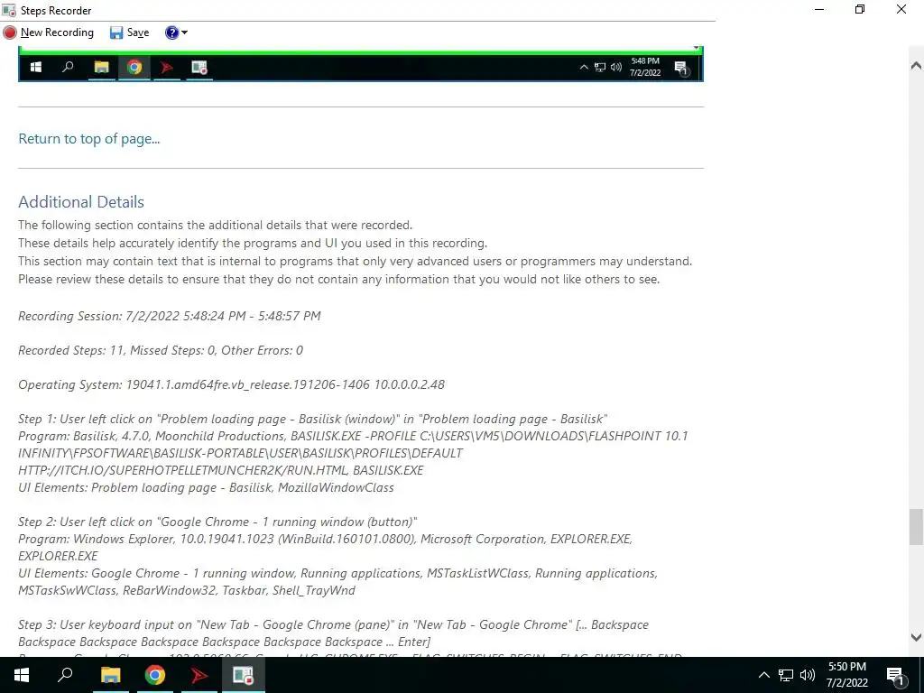Click 'Program: Windows Explorer' line

(x=325, y=548)
